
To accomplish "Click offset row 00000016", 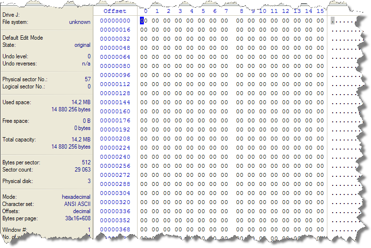I will [115, 30].
